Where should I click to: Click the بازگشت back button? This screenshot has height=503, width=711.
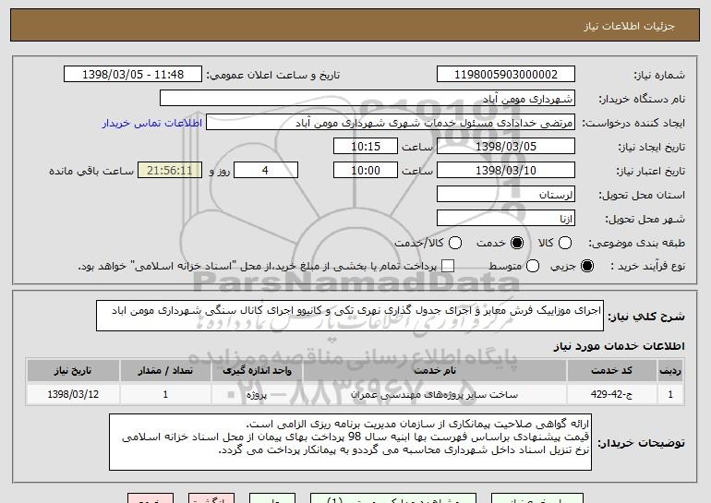[x=211, y=498]
